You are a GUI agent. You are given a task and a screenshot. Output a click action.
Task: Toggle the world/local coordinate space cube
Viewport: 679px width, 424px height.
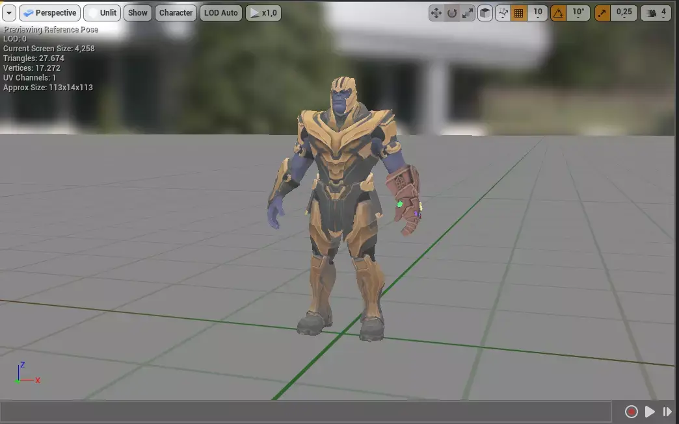485,13
